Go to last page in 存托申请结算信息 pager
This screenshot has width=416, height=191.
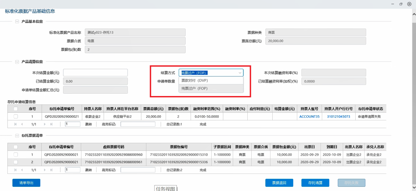click(x=51, y=124)
